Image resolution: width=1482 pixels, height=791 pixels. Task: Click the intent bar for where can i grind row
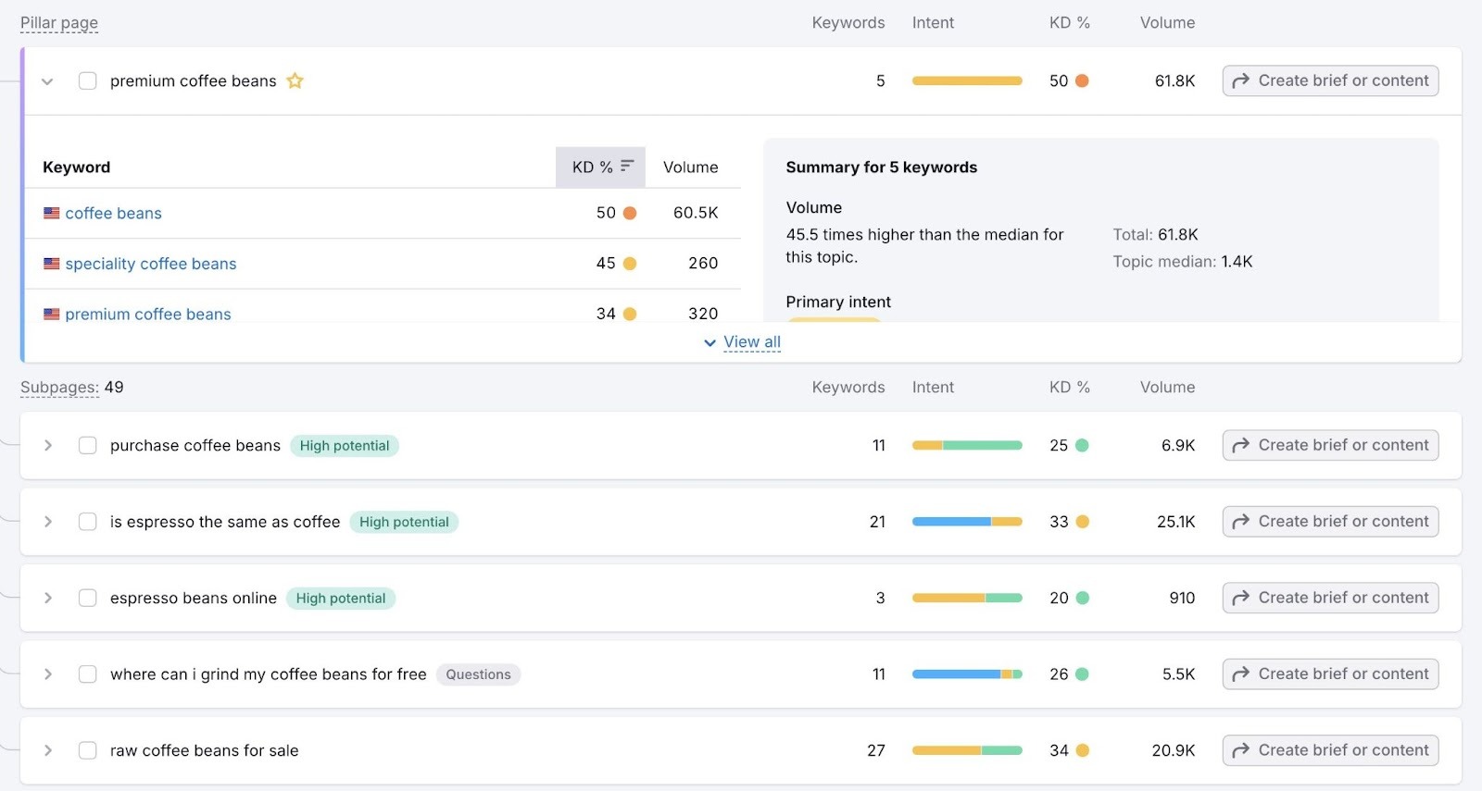point(966,674)
